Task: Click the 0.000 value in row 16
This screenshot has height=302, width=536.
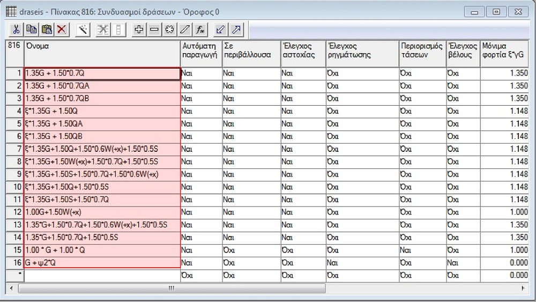Action: pyautogui.click(x=504, y=263)
